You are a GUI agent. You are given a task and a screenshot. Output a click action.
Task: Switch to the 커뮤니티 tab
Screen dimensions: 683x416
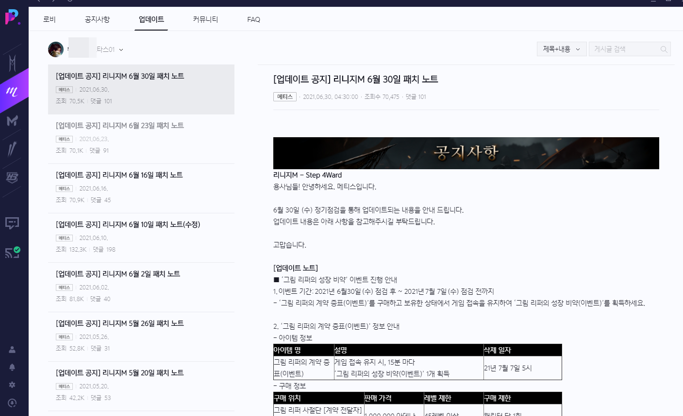point(205,19)
